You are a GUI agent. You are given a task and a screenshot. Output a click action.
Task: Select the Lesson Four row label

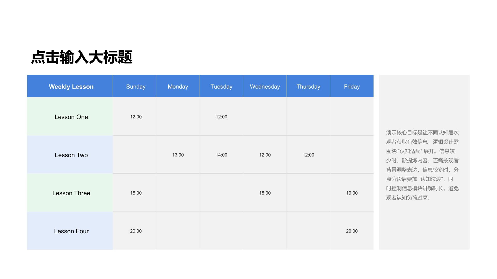pyautogui.click(x=71, y=231)
